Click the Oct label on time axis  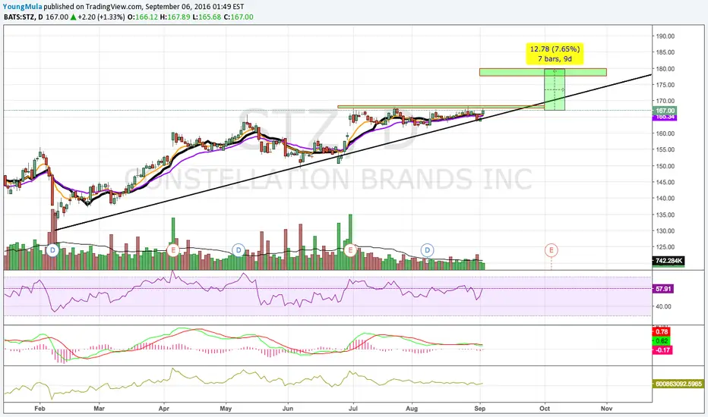click(545, 409)
